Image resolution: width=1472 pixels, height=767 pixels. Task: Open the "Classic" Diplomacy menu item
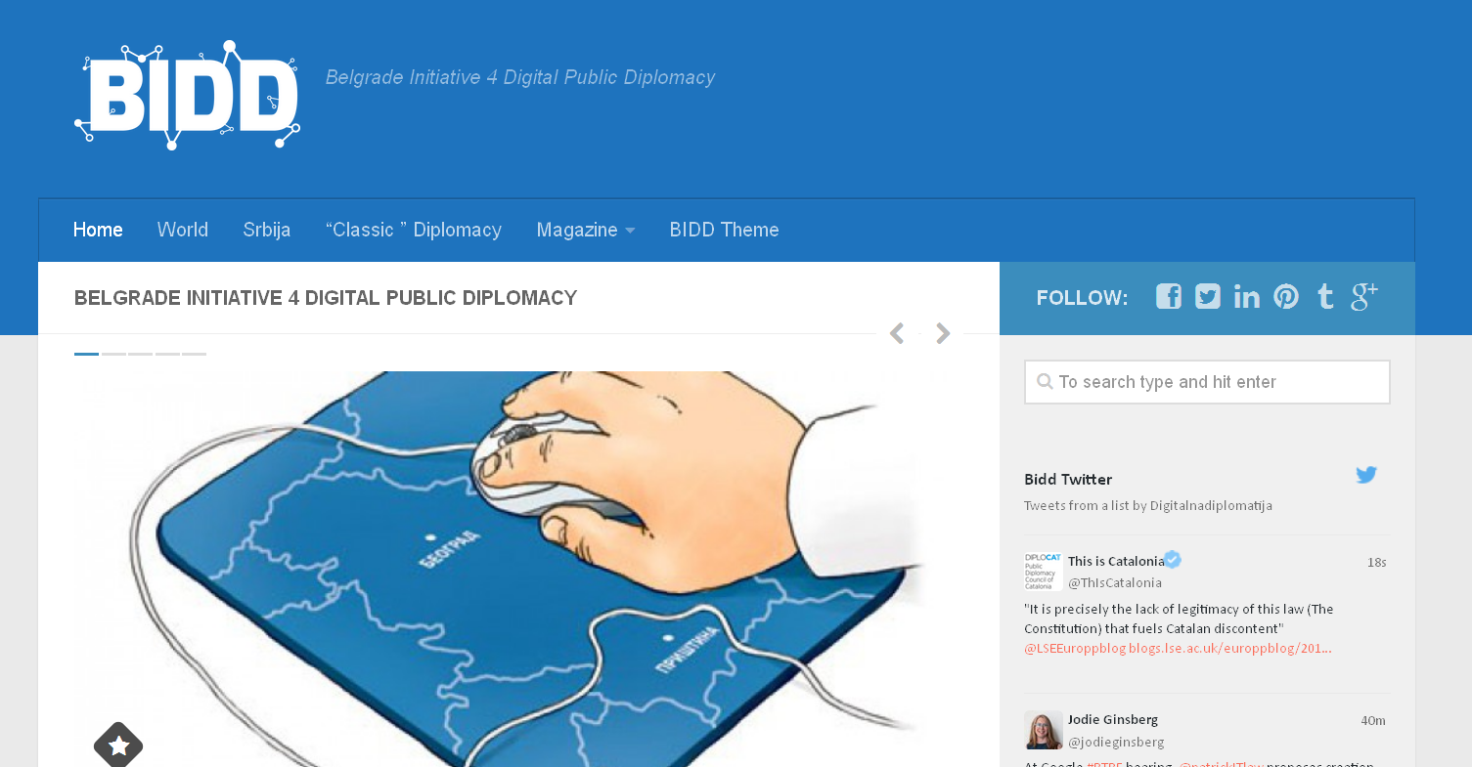tap(414, 231)
